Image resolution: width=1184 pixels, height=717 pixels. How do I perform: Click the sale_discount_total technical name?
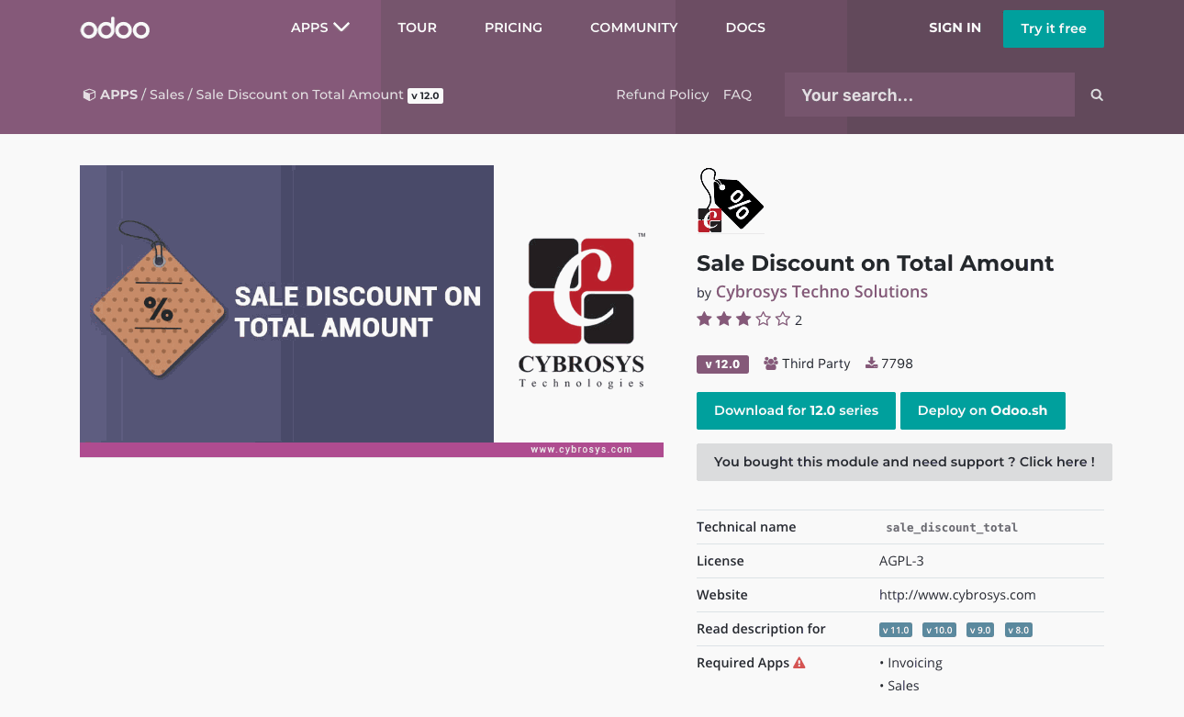point(952,527)
